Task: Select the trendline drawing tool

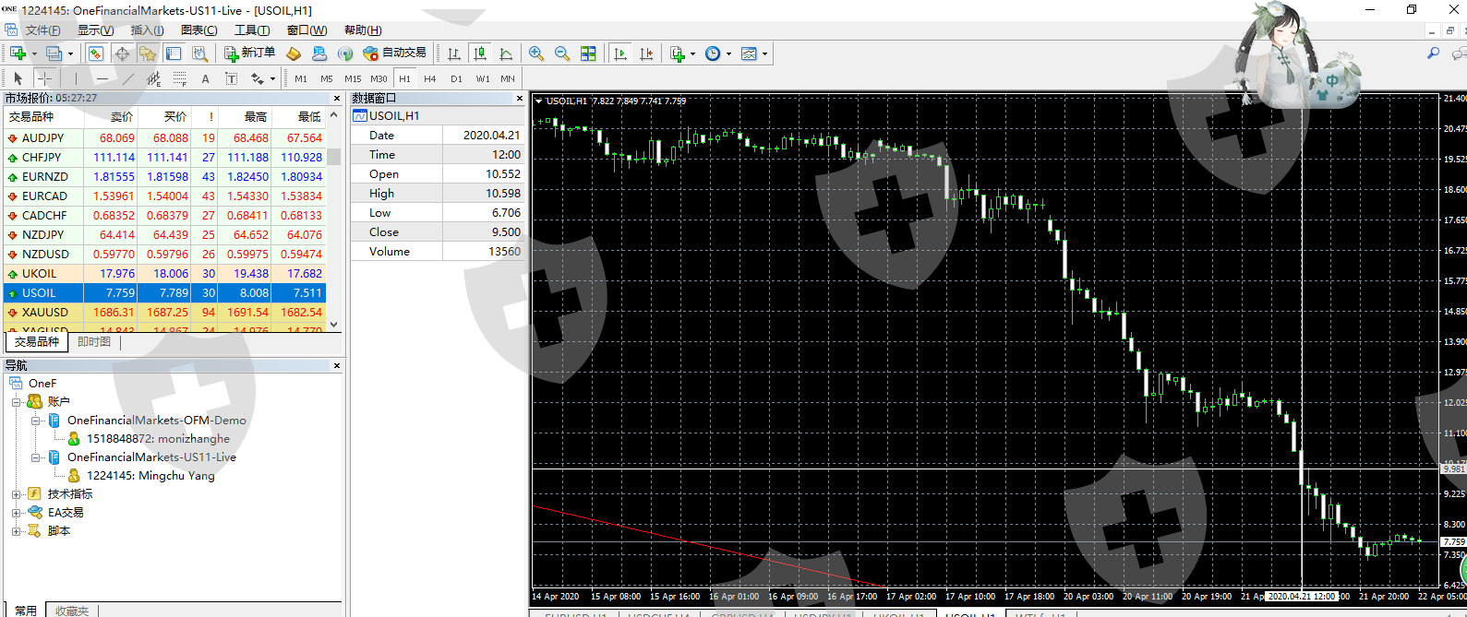Action: point(128,78)
